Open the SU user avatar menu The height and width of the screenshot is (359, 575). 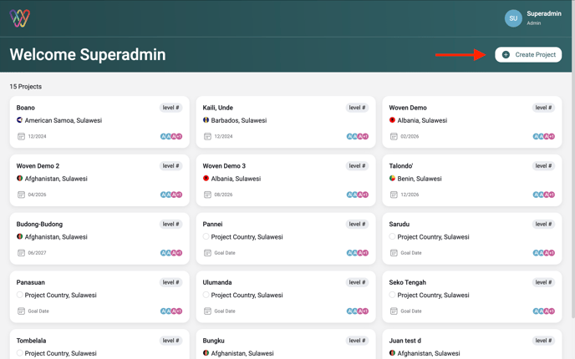pos(513,18)
